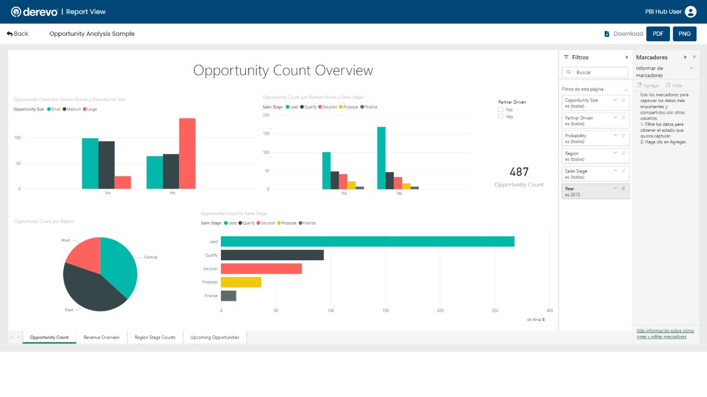707x397 pixels.
Task: Click the Opportunity Count por Region title
Action: tap(44, 221)
